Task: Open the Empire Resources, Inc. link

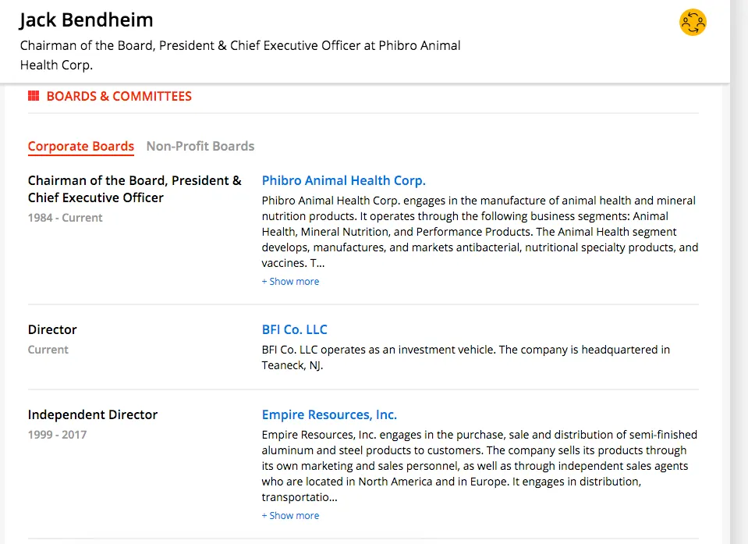Action: tap(329, 414)
